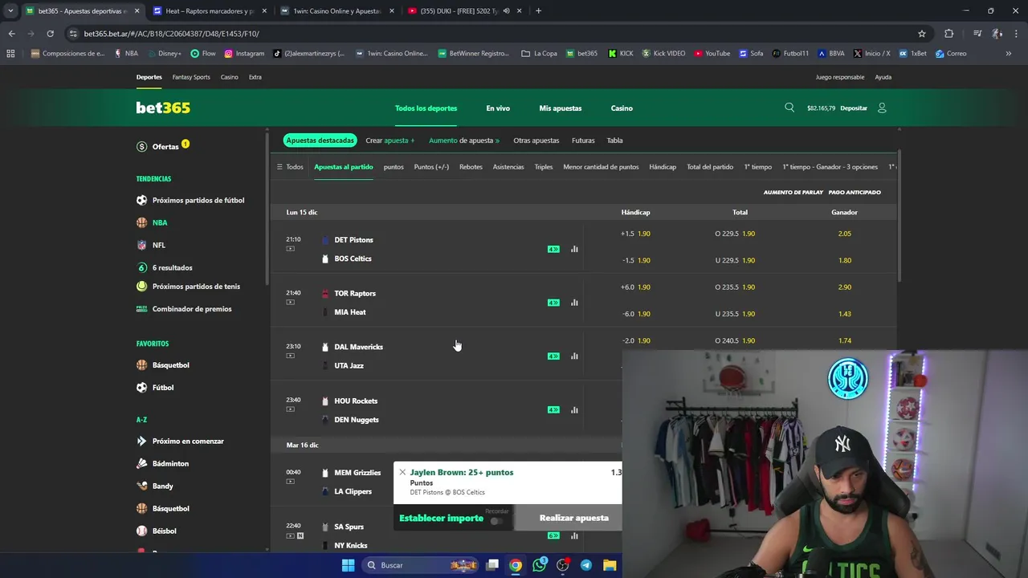Open the browser tab search dropdown
The image size is (1028, 578).
tap(10, 11)
